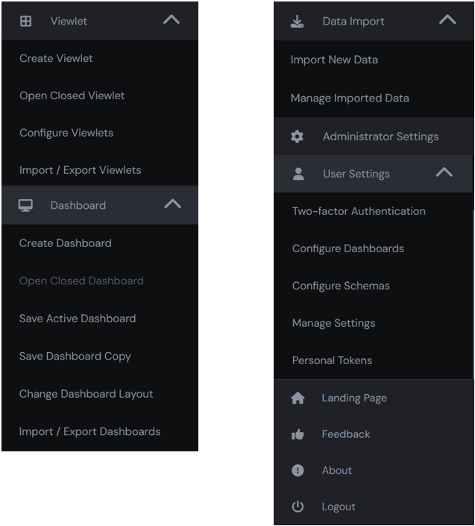
Task: Open Two-factor Authentication settings
Action: coord(359,211)
